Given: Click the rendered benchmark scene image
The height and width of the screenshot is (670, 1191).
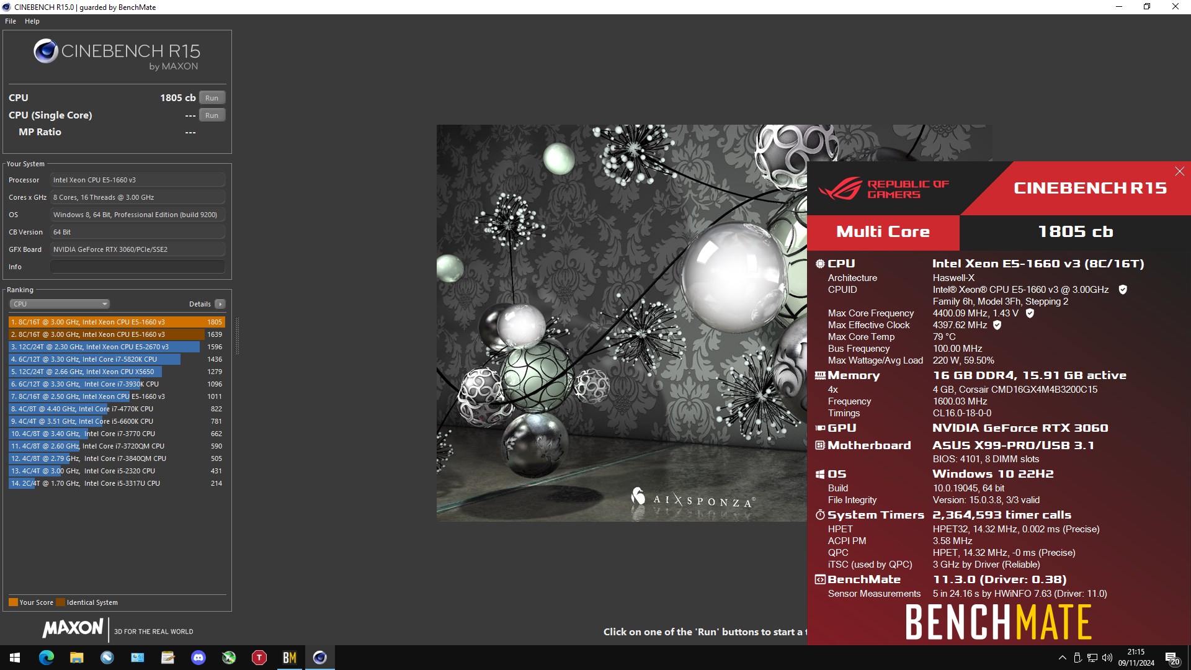Looking at the screenshot, I should point(622,323).
